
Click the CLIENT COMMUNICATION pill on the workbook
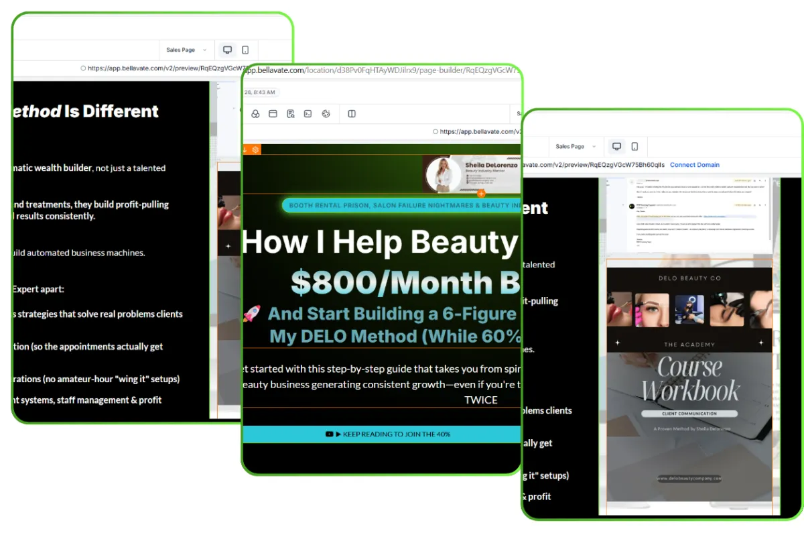pyautogui.click(x=689, y=414)
